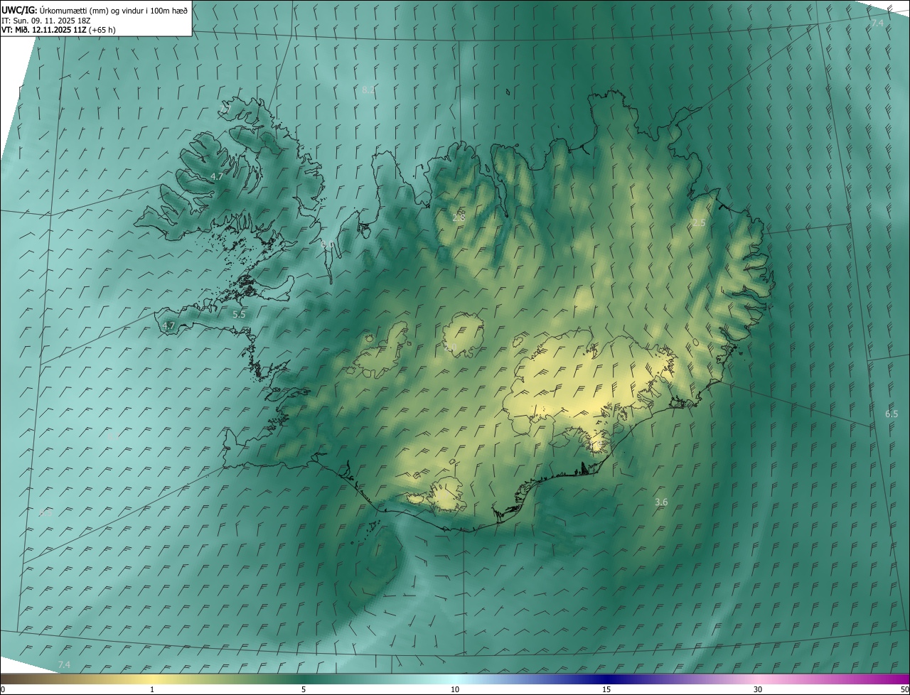Click the 3.6 value label off the south coast
The height and width of the screenshot is (695, 910).
click(x=661, y=502)
